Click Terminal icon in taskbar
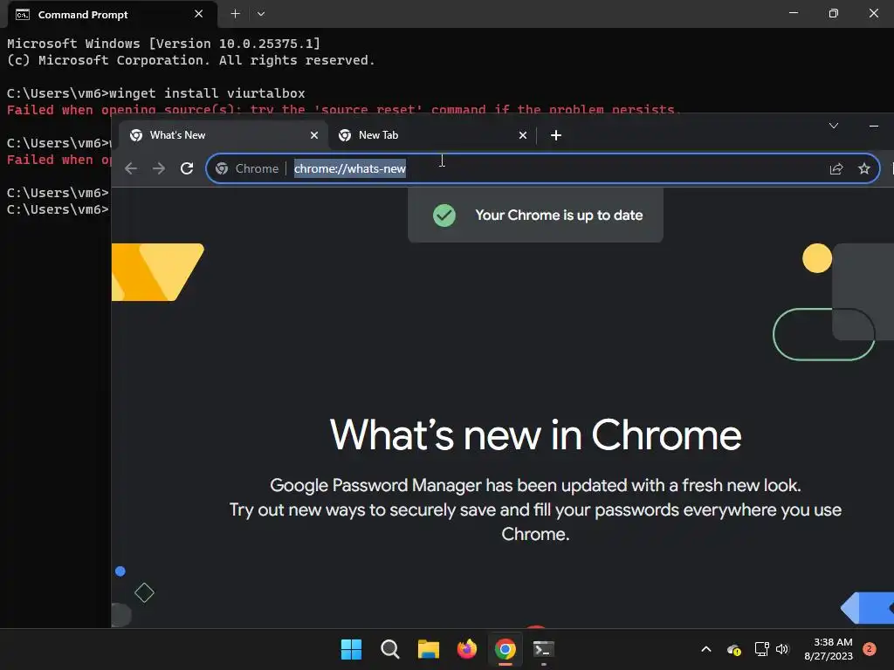 (543, 649)
